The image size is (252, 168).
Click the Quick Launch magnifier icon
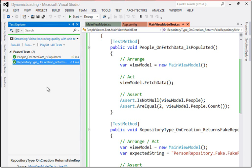click(222, 4)
